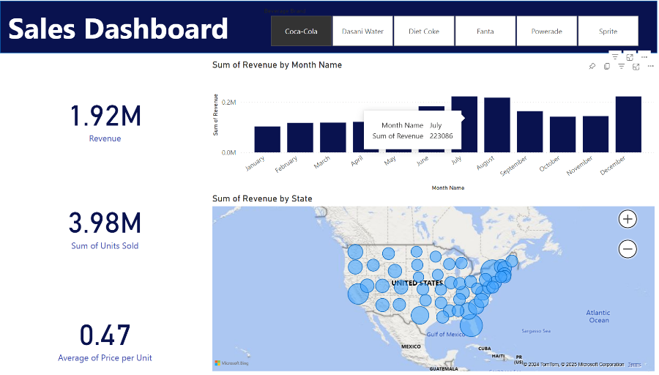Image resolution: width=659 pixels, height=375 pixels.
Task: Click the Sales Dashboard title
Action: [x=118, y=29]
